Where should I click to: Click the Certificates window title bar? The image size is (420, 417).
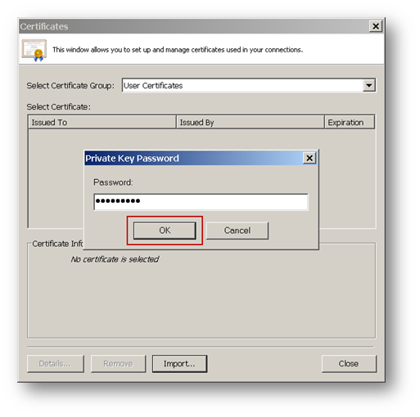194,26
